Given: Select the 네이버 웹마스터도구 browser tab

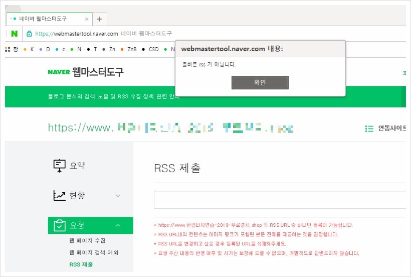Looking at the screenshot, I should pos(49,19).
